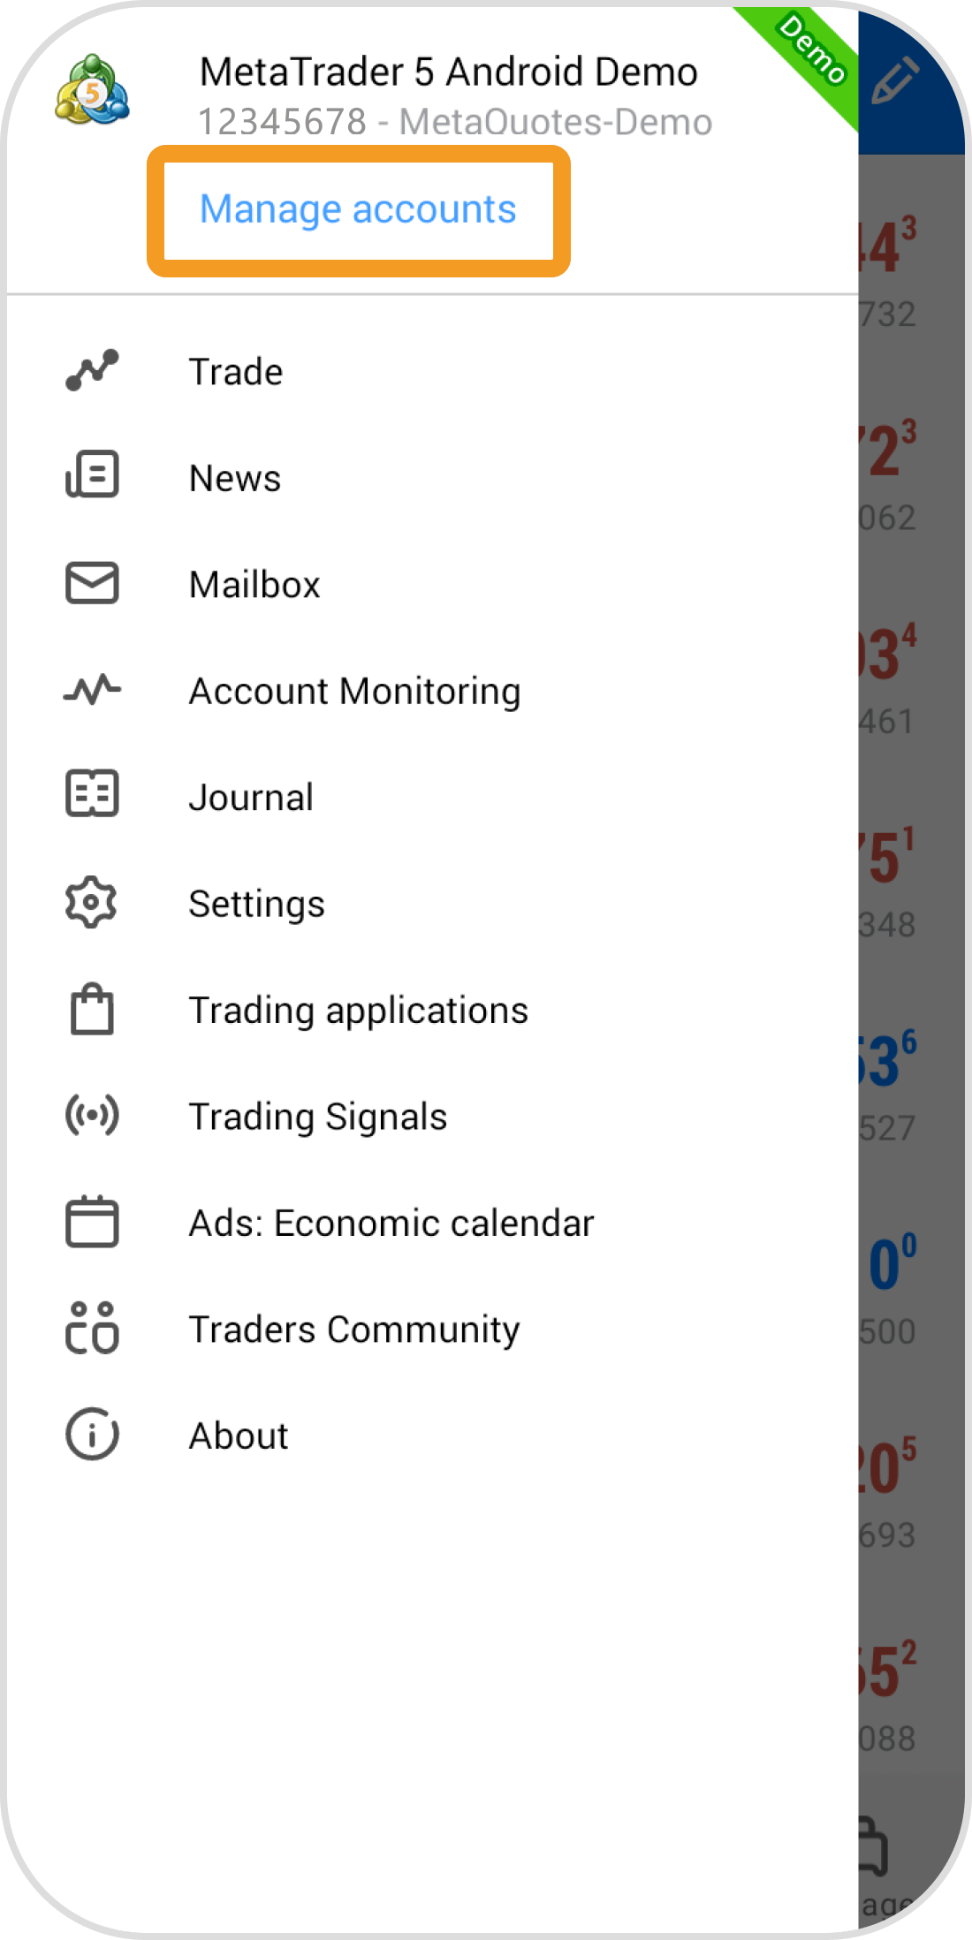This screenshot has height=1940, width=972.
Task: Tap the Account Monitoring pulse icon
Action: tap(92, 689)
